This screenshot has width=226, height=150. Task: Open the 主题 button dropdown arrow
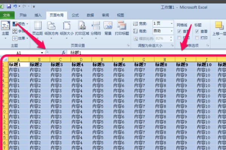6,38
